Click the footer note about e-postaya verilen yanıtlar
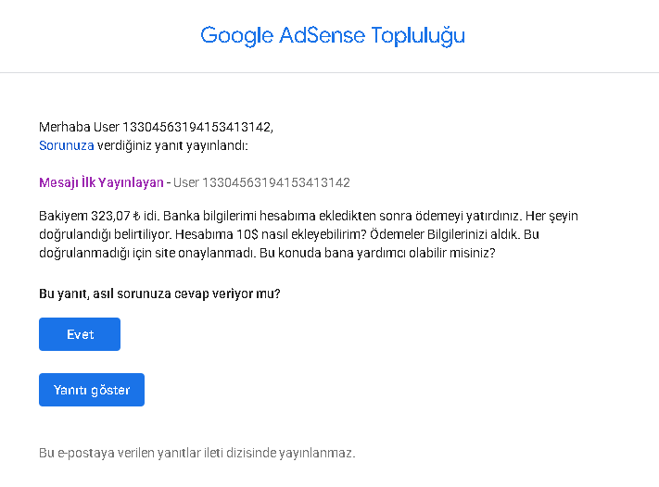The height and width of the screenshot is (487, 659). pos(197,453)
